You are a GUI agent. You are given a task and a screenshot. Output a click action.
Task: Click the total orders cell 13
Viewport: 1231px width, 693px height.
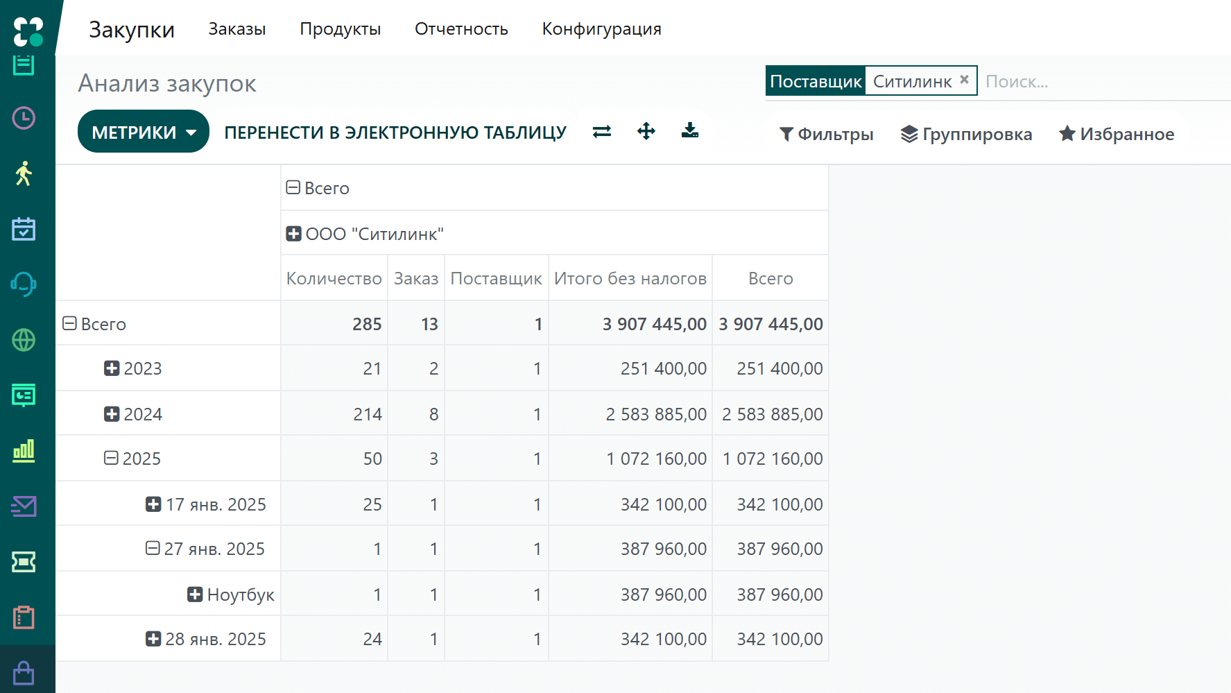point(416,324)
